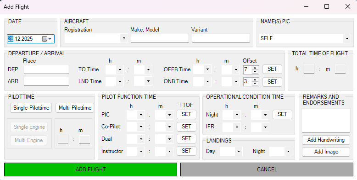Open the PIC hours dropdown

click(141, 115)
